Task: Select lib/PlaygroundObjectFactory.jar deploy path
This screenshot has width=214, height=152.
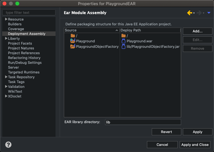Action: 153,46
